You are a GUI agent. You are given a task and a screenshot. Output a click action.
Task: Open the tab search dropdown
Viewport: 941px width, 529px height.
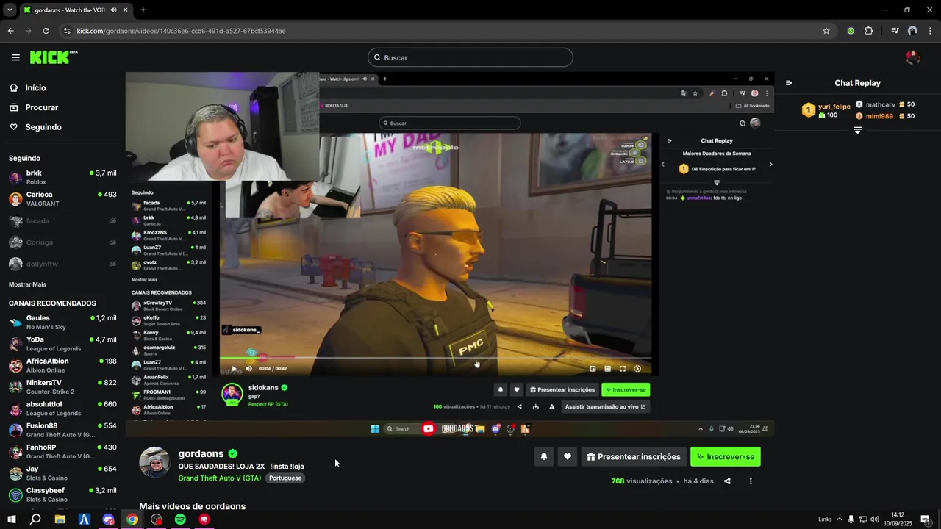click(10, 10)
